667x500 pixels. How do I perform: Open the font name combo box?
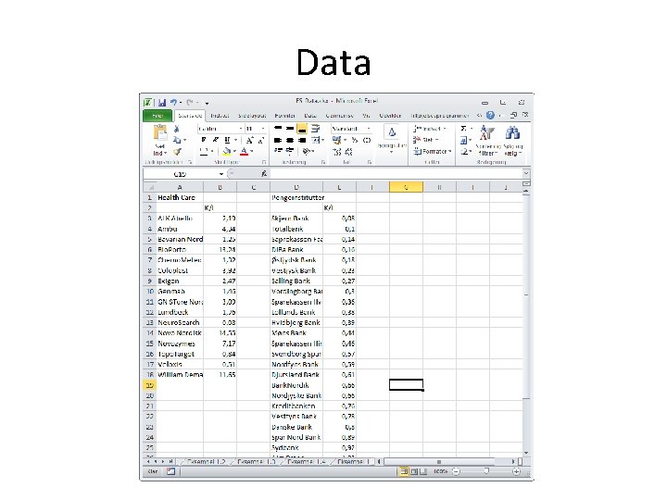220,129
